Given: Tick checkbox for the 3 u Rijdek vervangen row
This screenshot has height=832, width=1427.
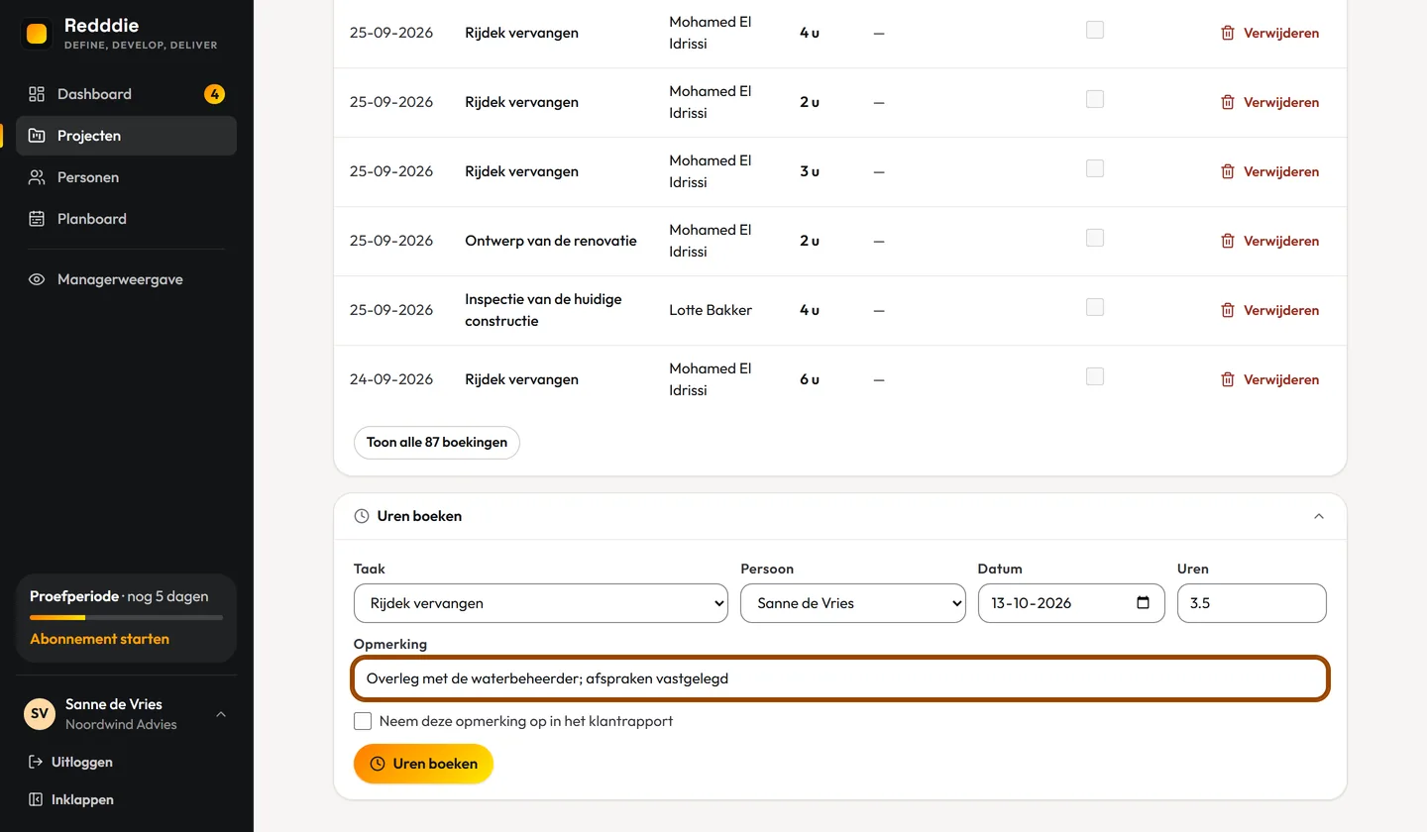Looking at the screenshot, I should tap(1095, 168).
